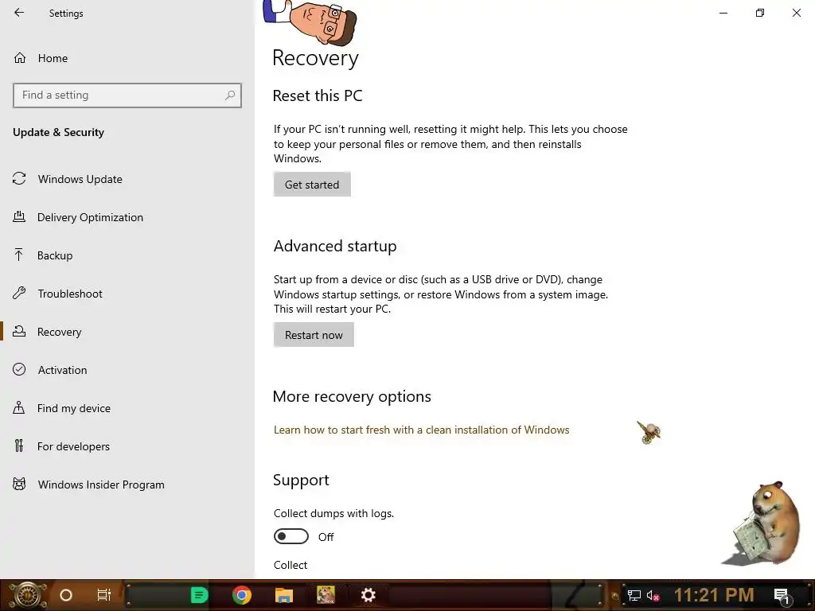Open the Action Center notifications icon

[x=782, y=595]
